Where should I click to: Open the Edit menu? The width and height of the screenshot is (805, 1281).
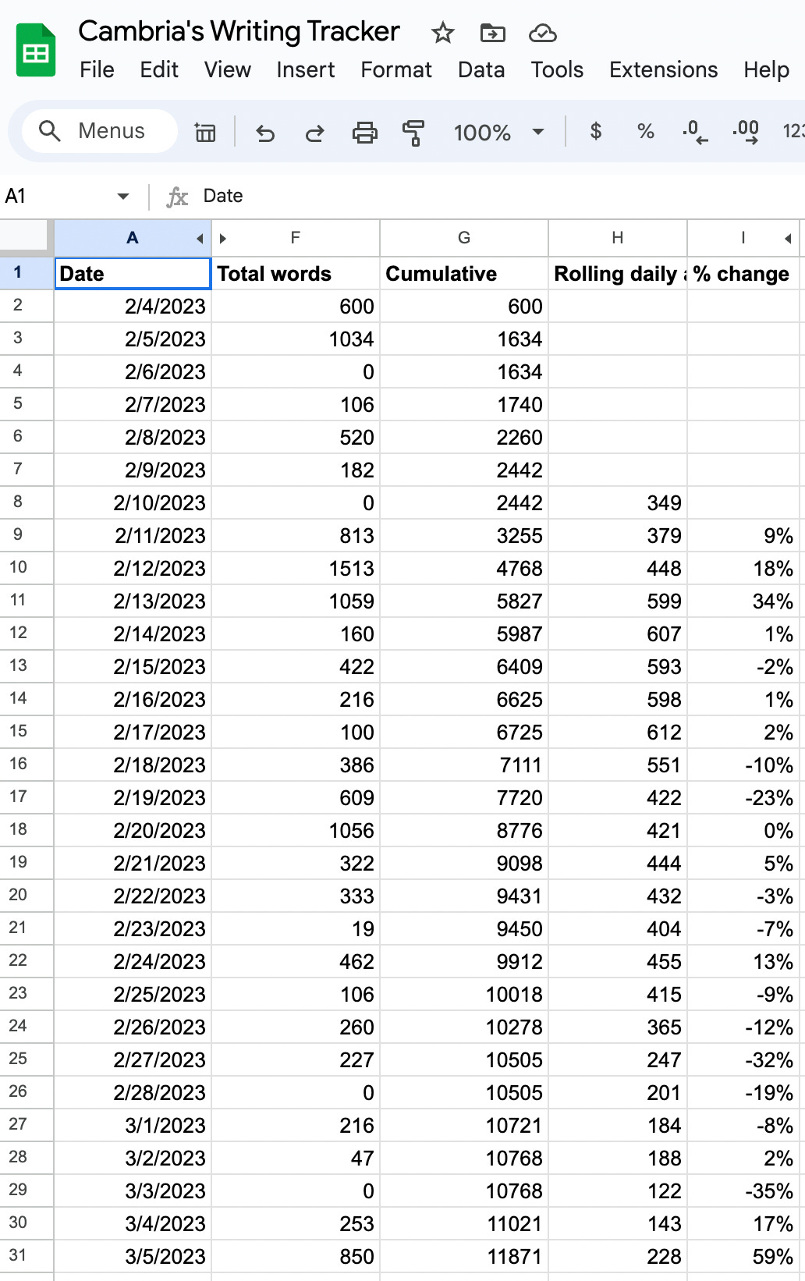pyautogui.click(x=159, y=69)
